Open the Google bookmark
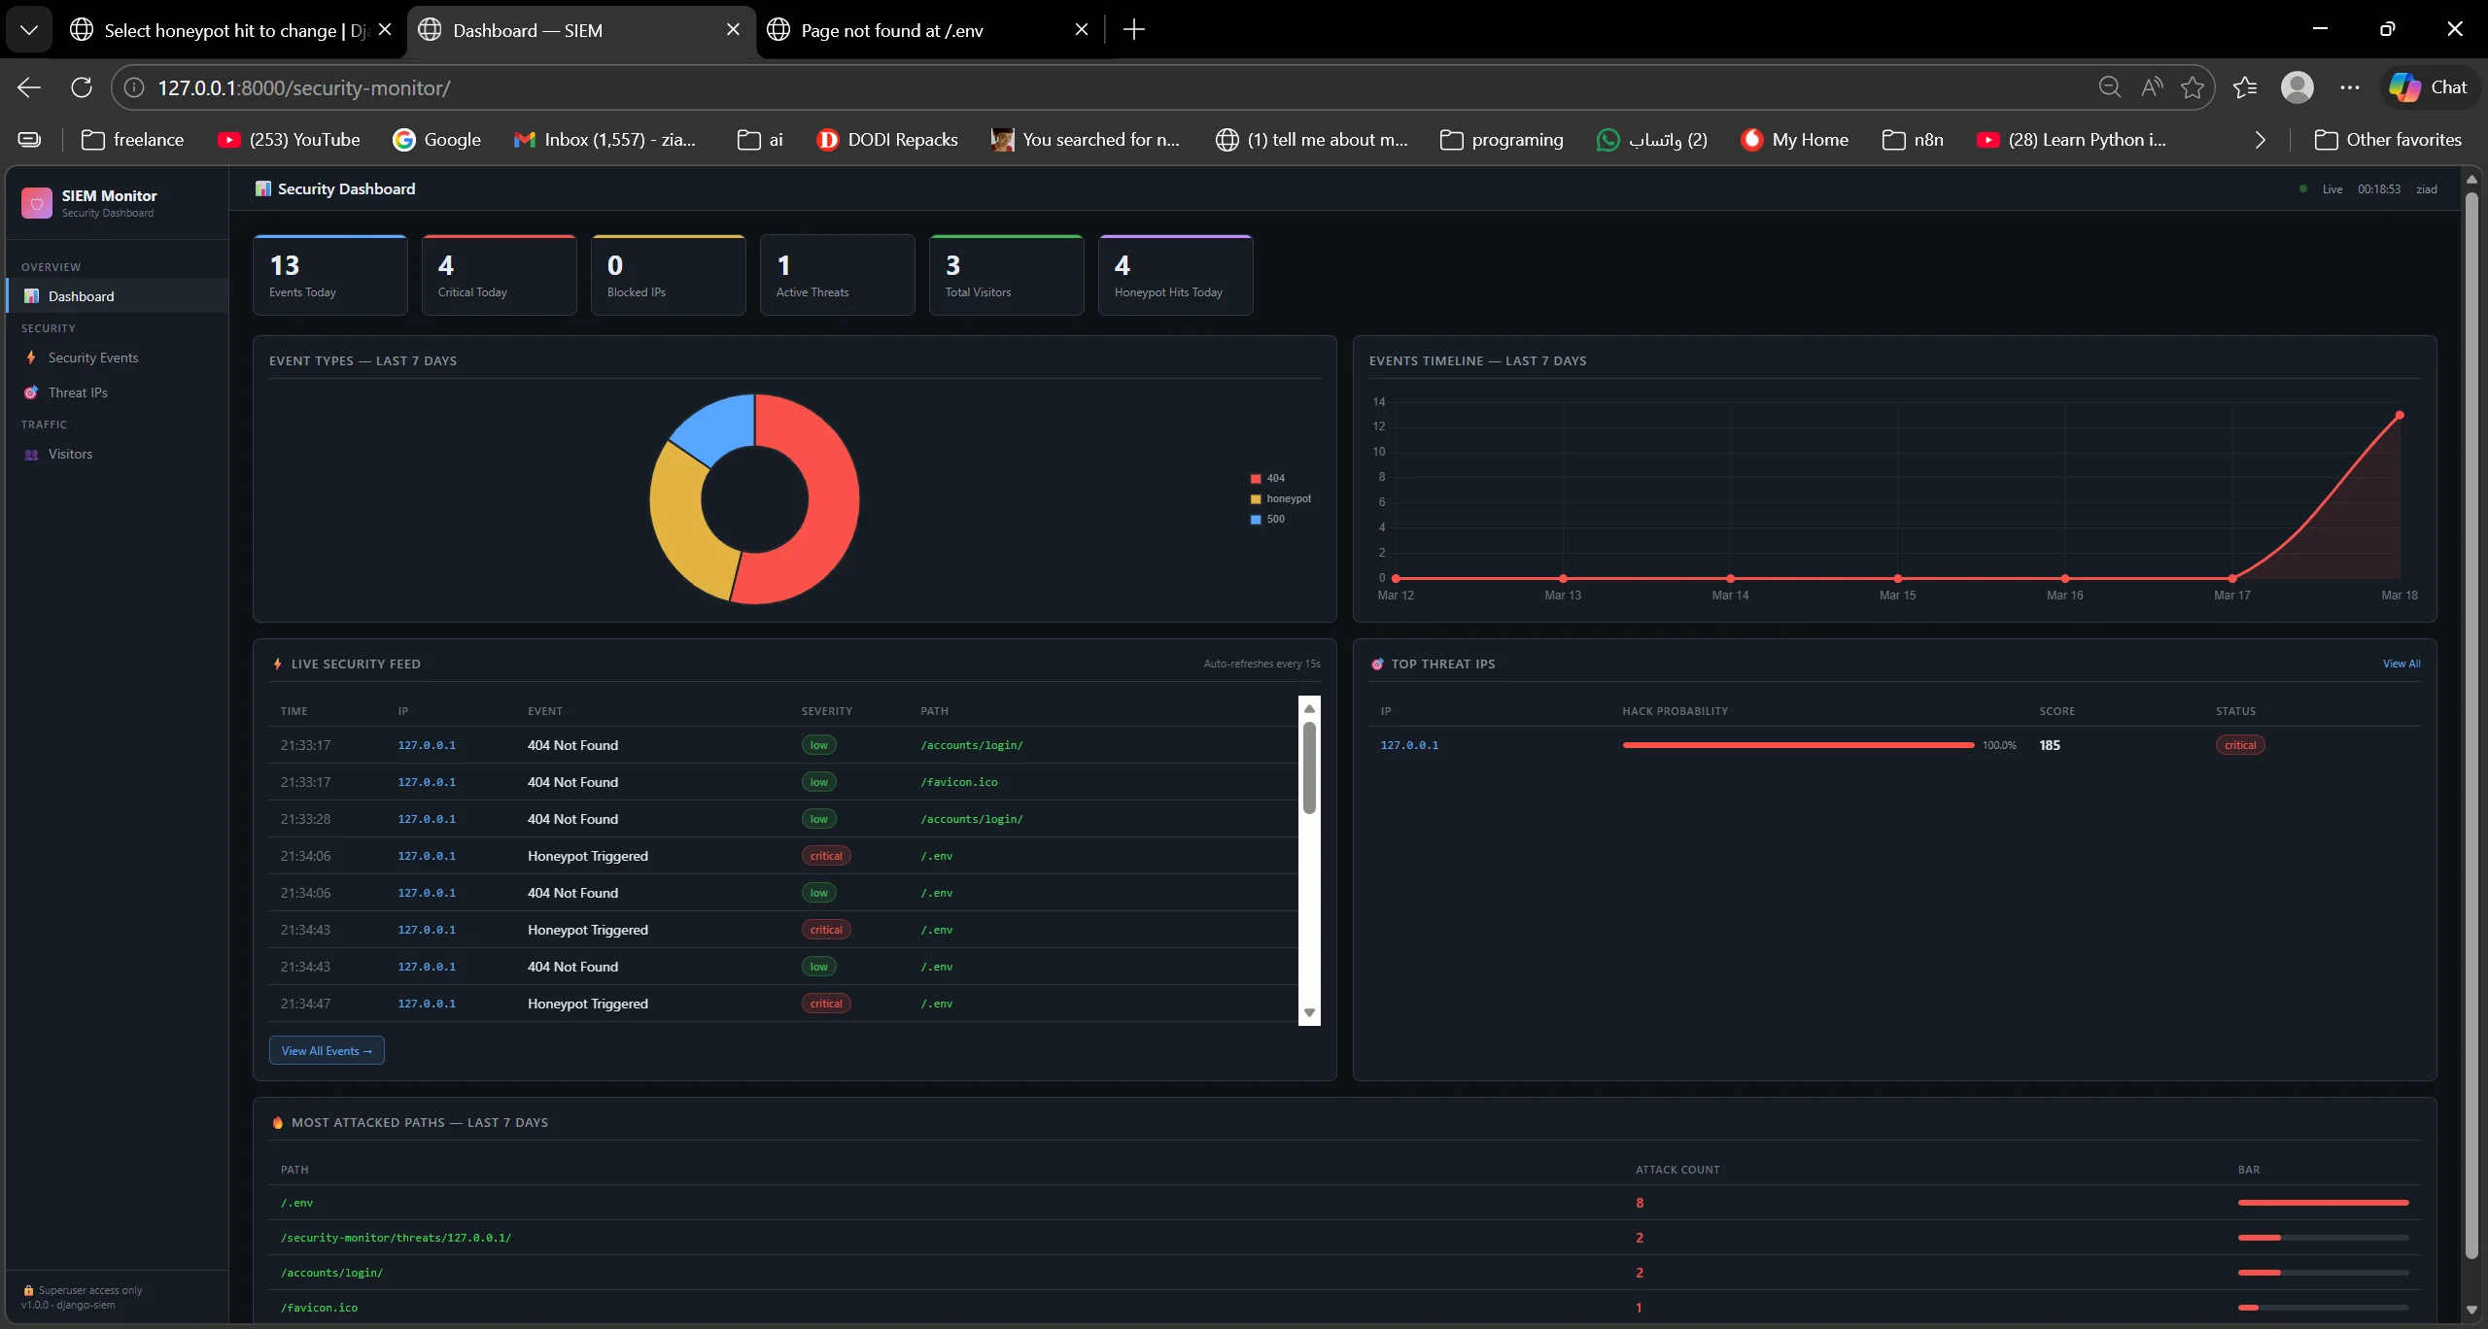This screenshot has height=1329, width=2488. pyautogui.click(x=436, y=140)
